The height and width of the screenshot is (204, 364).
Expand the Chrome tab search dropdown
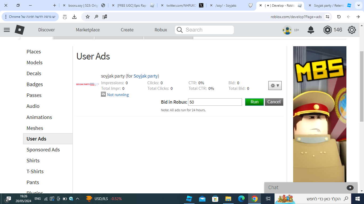359,5
